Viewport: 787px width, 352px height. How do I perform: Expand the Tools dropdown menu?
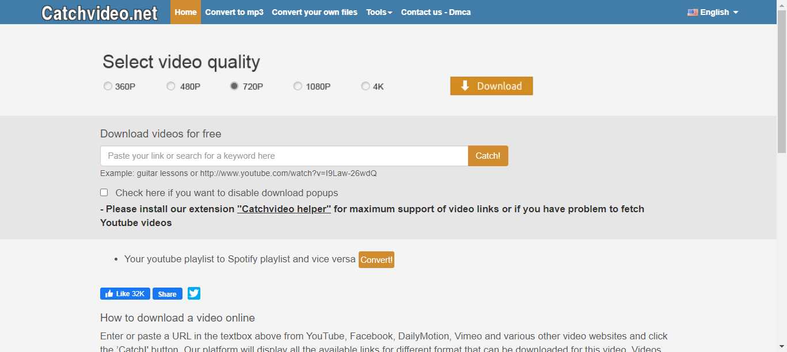(379, 12)
